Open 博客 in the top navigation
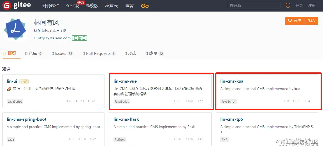The image size is (323, 149). (x=129, y=6)
